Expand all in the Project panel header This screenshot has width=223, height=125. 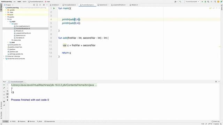point(37,5)
